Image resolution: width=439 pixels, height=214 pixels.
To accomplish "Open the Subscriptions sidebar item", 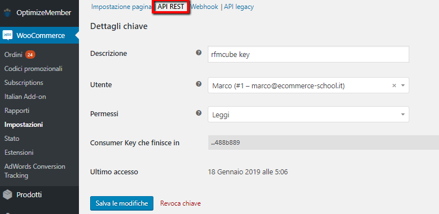I will coord(24,83).
